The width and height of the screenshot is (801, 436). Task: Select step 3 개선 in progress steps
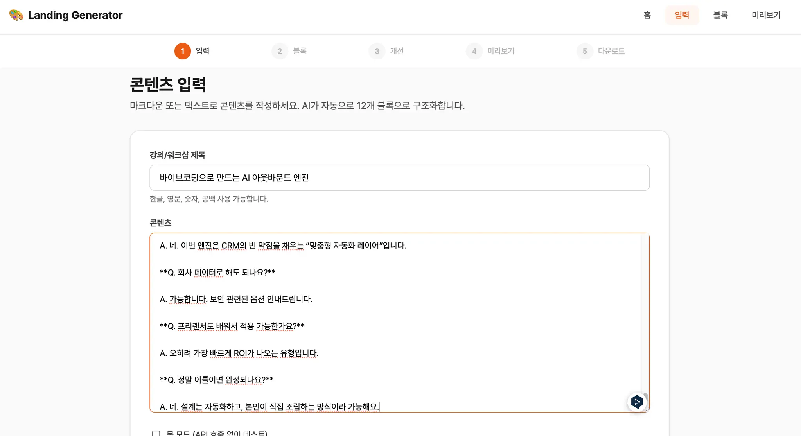[386, 51]
